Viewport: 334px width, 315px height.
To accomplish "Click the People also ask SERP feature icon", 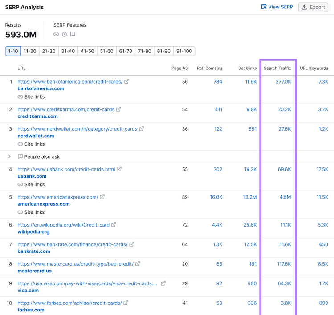I will 73,34.
